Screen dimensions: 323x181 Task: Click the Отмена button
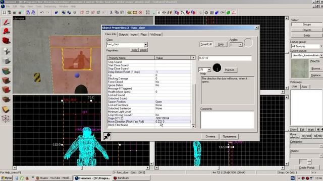(210, 136)
